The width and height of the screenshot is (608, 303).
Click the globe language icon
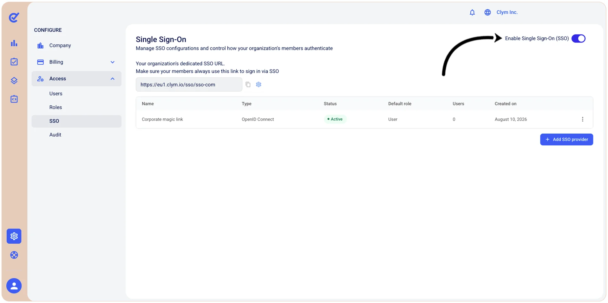[x=487, y=12]
